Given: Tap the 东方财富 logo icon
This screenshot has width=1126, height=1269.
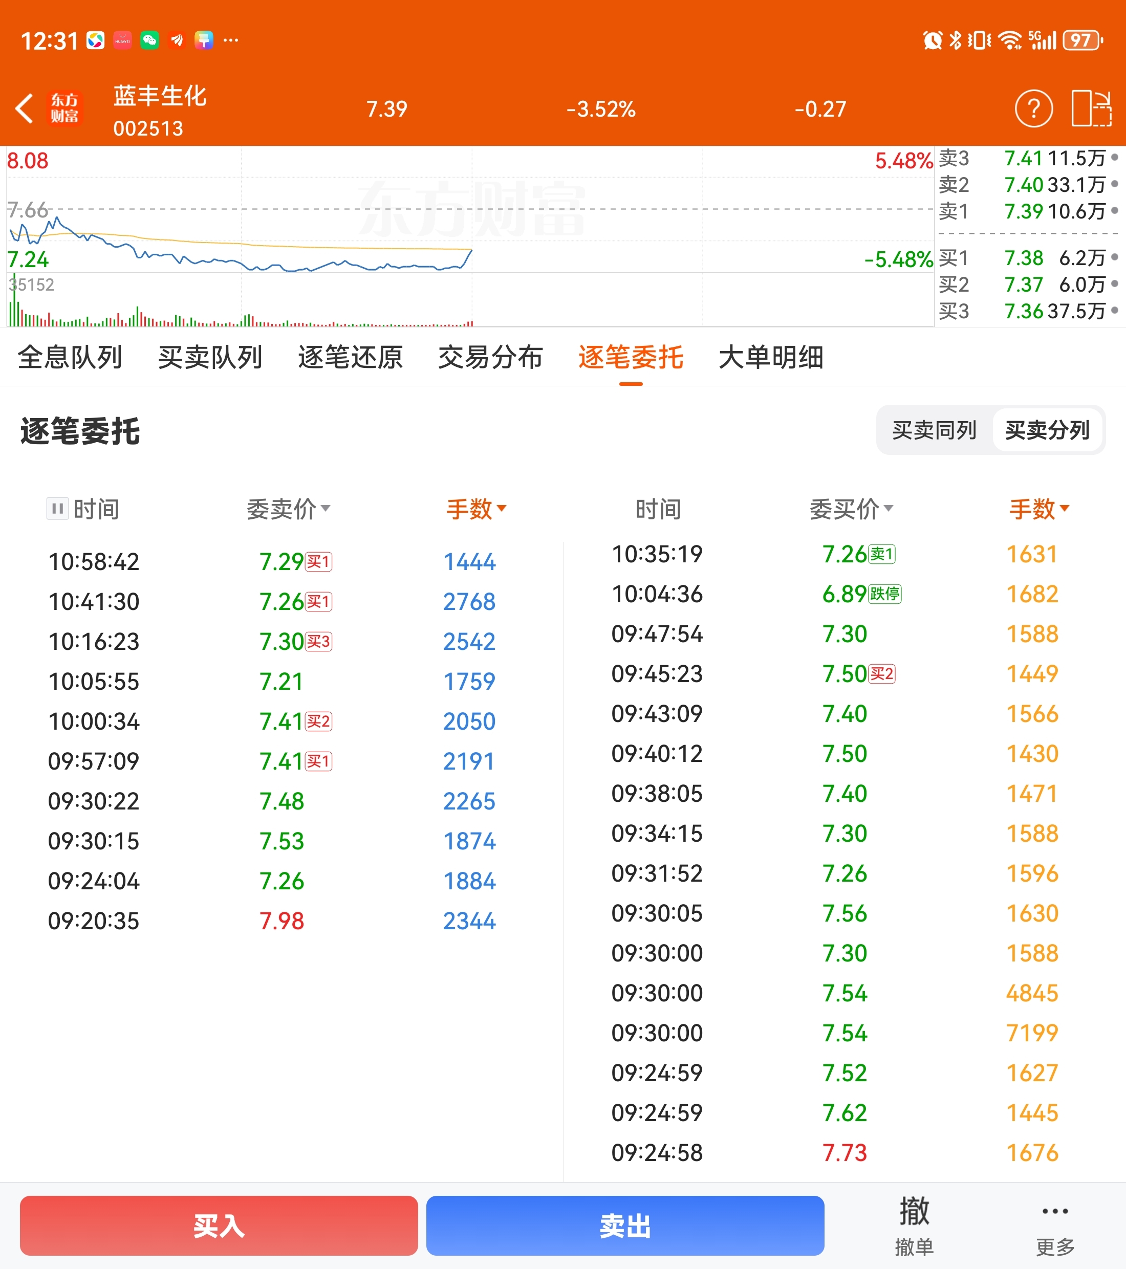Looking at the screenshot, I should coord(64,108).
